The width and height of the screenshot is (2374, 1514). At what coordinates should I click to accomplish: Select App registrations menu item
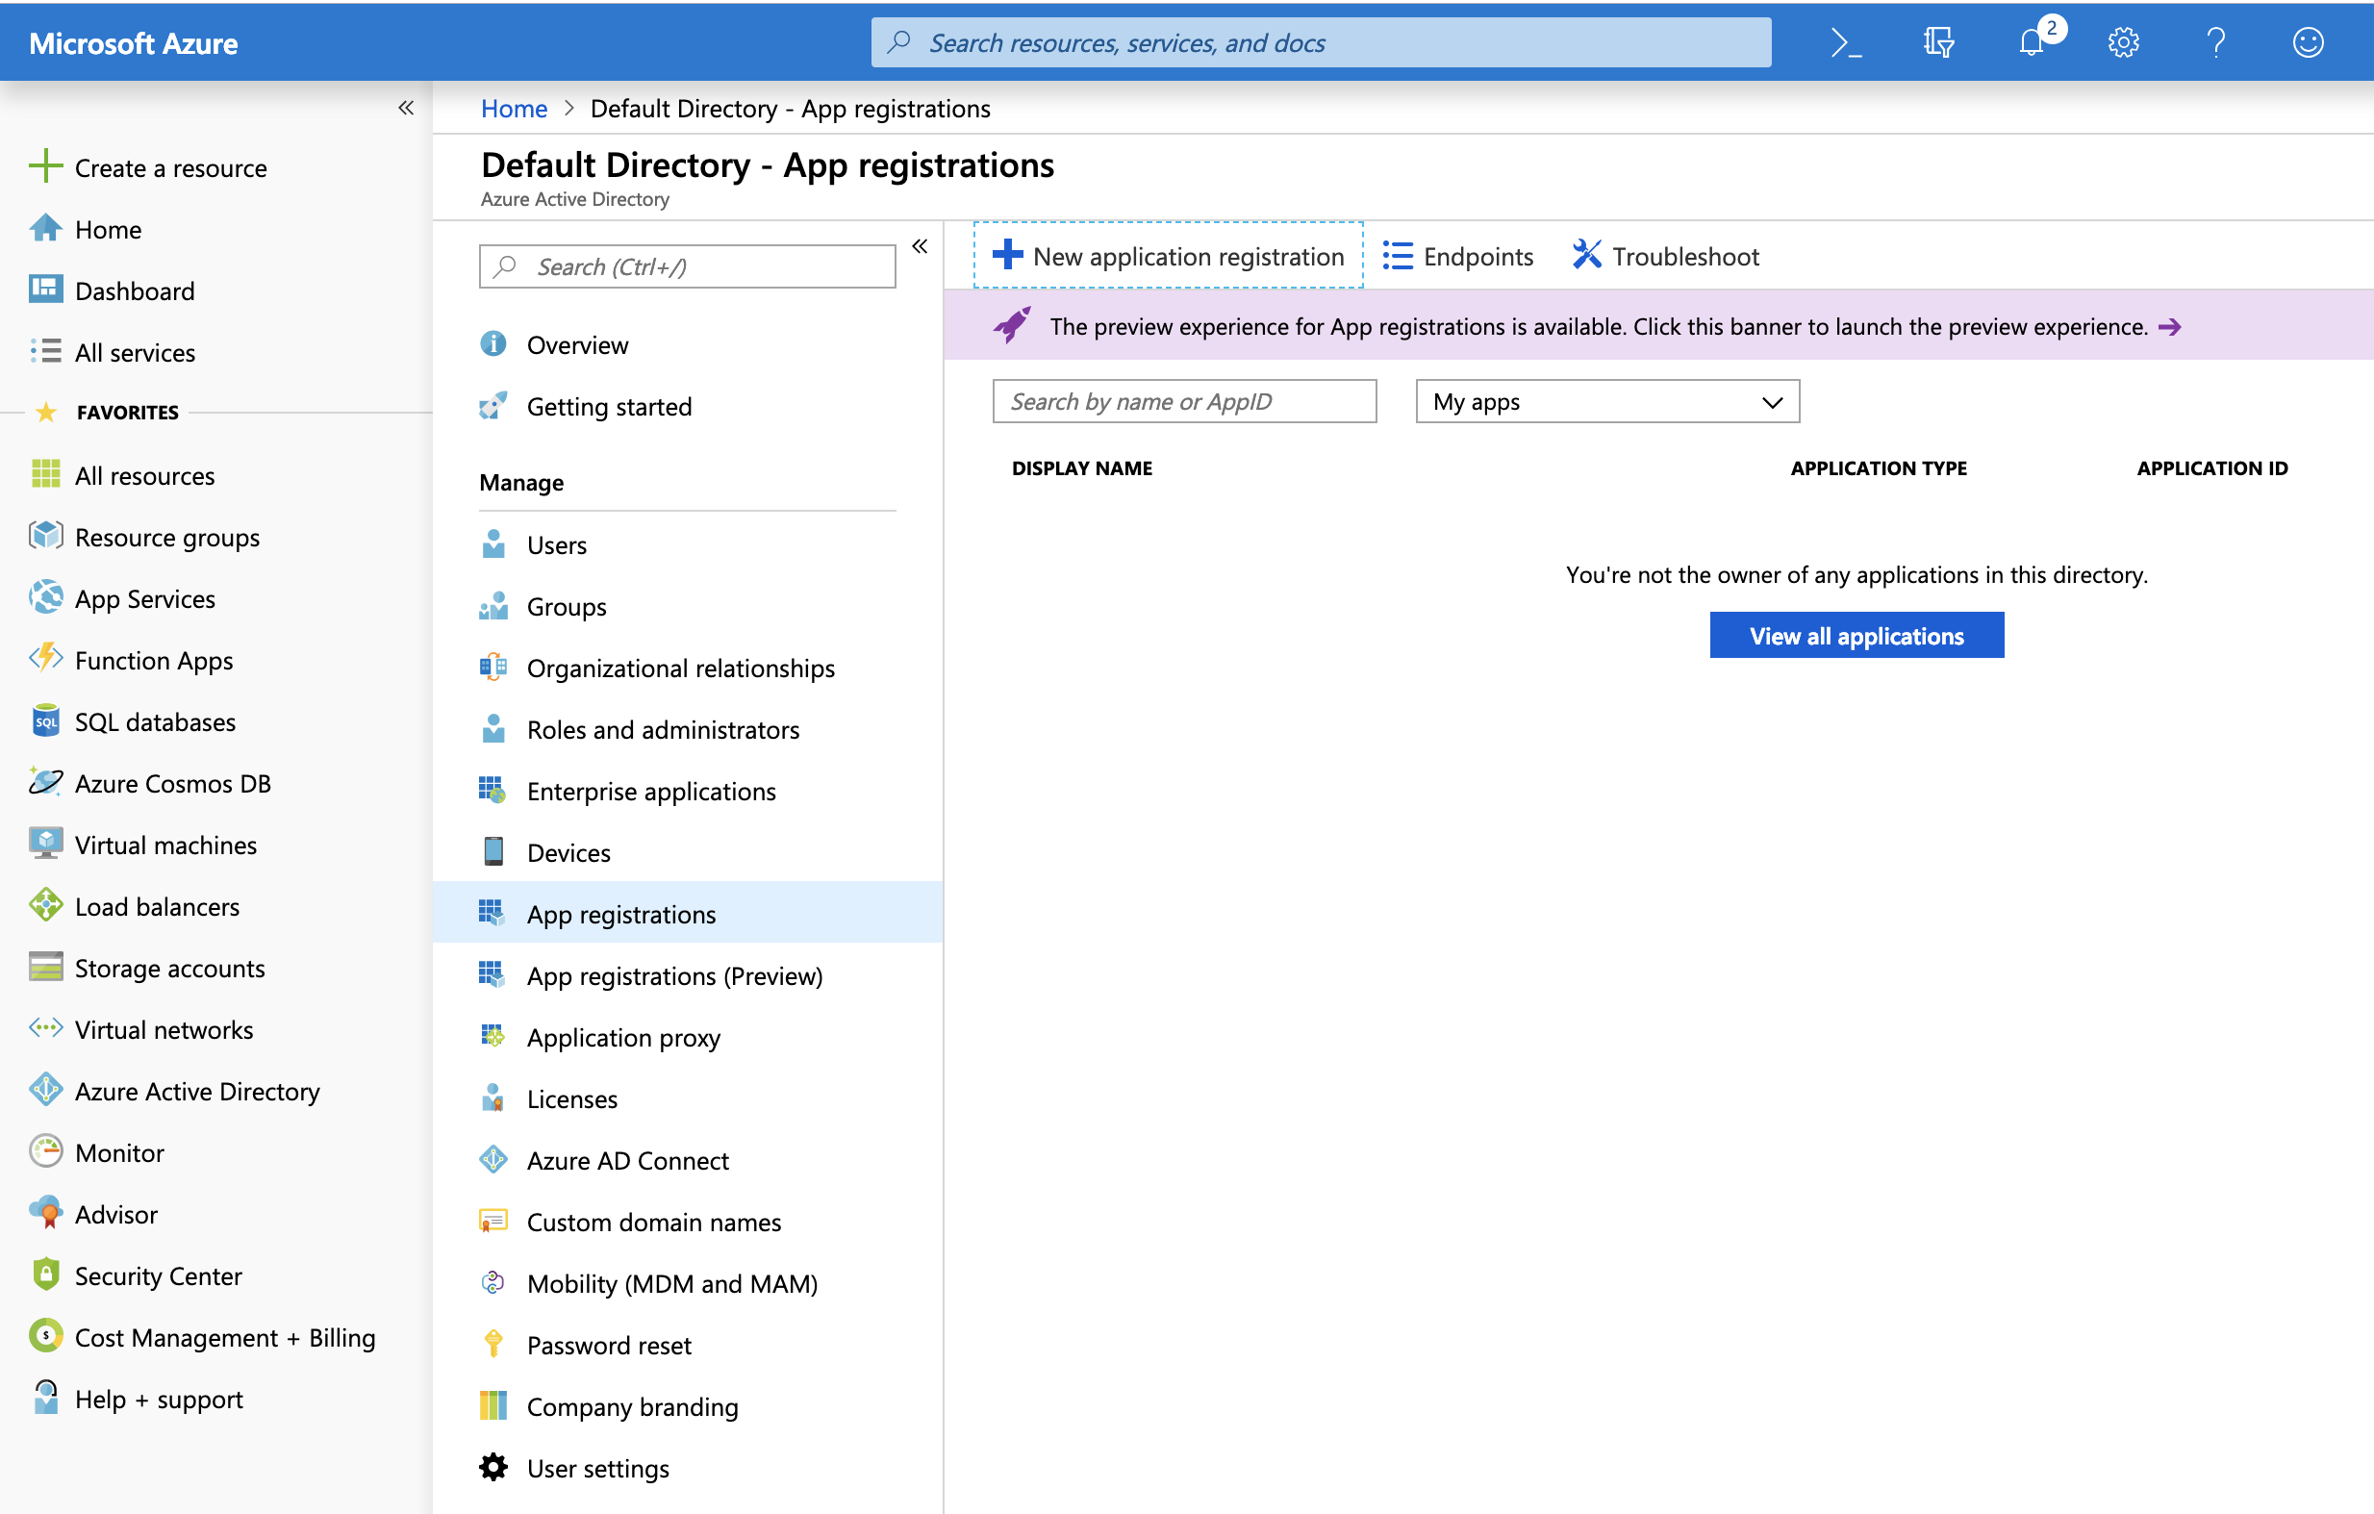pos(687,914)
